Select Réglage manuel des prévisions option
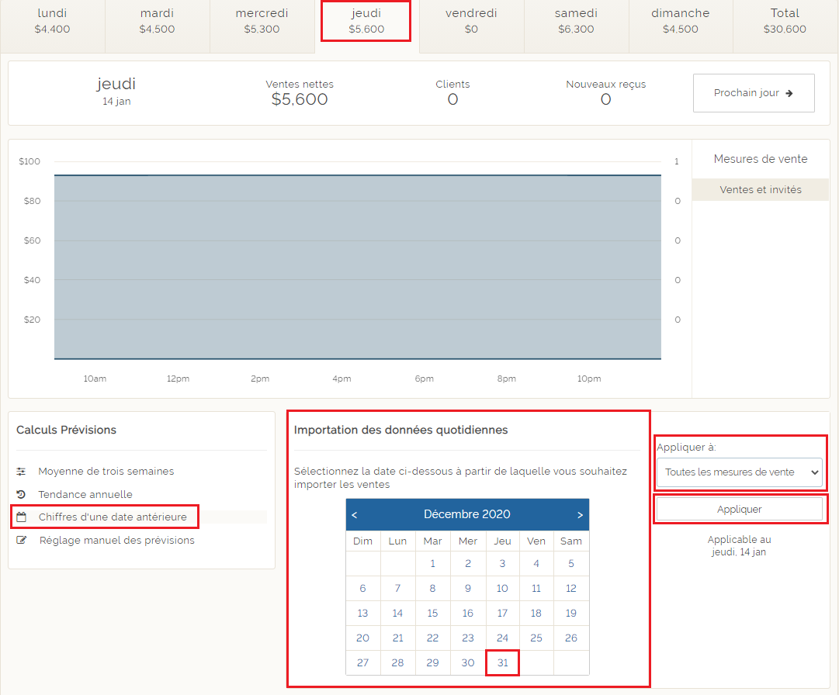Image resolution: width=839 pixels, height=695 pixels. click(x=116, y=540)
